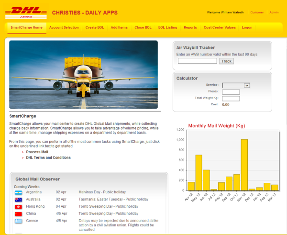Open DHL Terms and Conditions link
This screenshot has width=287, height=235.
48,157
